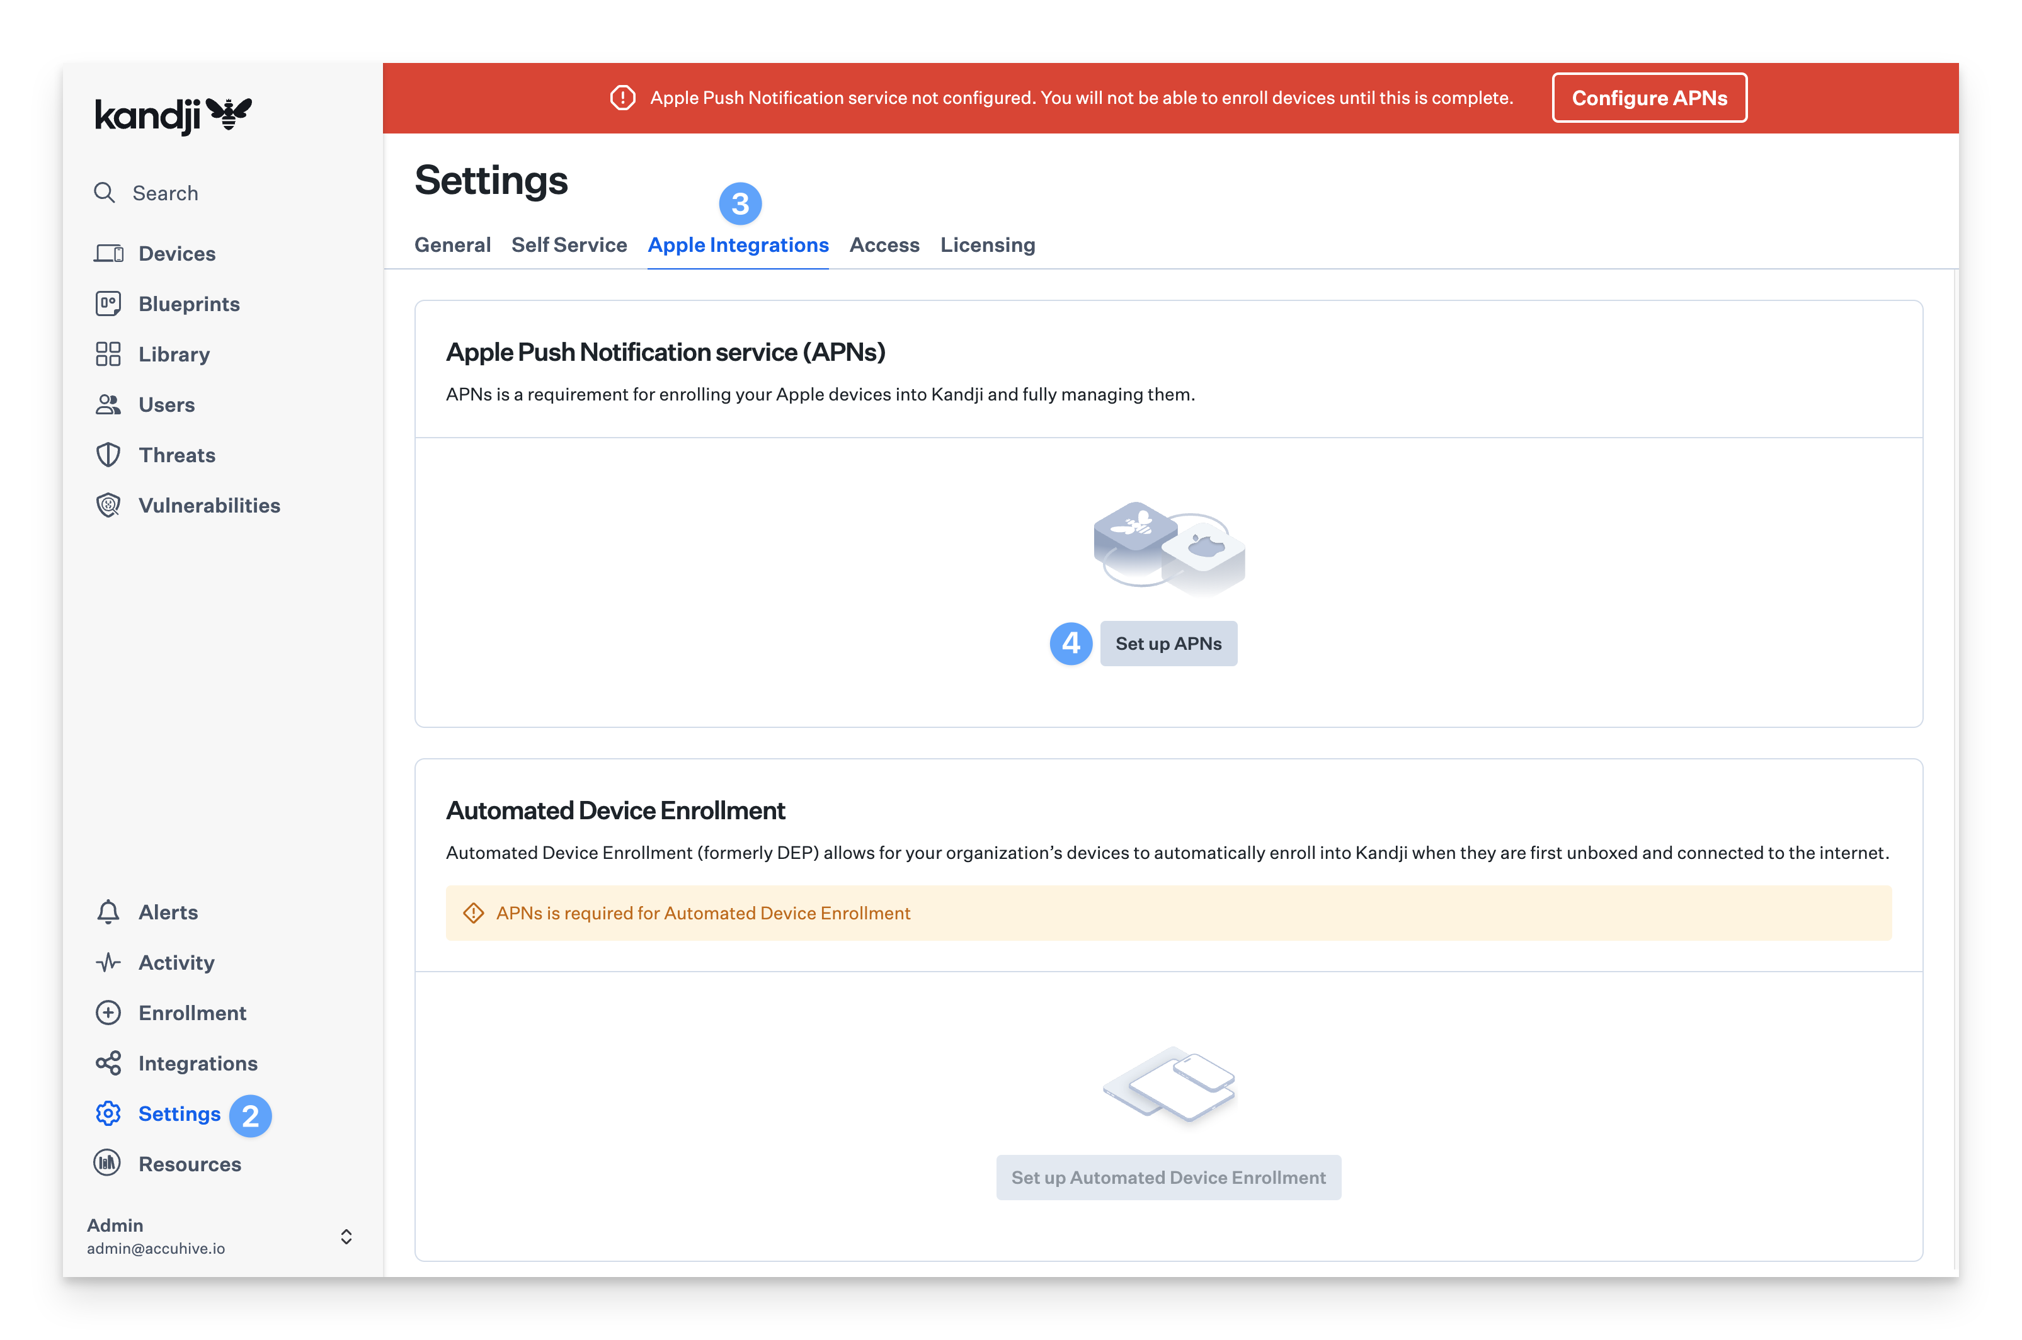Image resolution: width=2022 pixels, height=1340 pixels.
Task: Click the Library grid icon
Action: 108,354
